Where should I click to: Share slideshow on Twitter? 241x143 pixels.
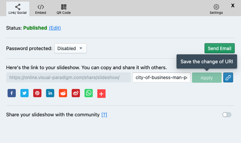(24, 93)
